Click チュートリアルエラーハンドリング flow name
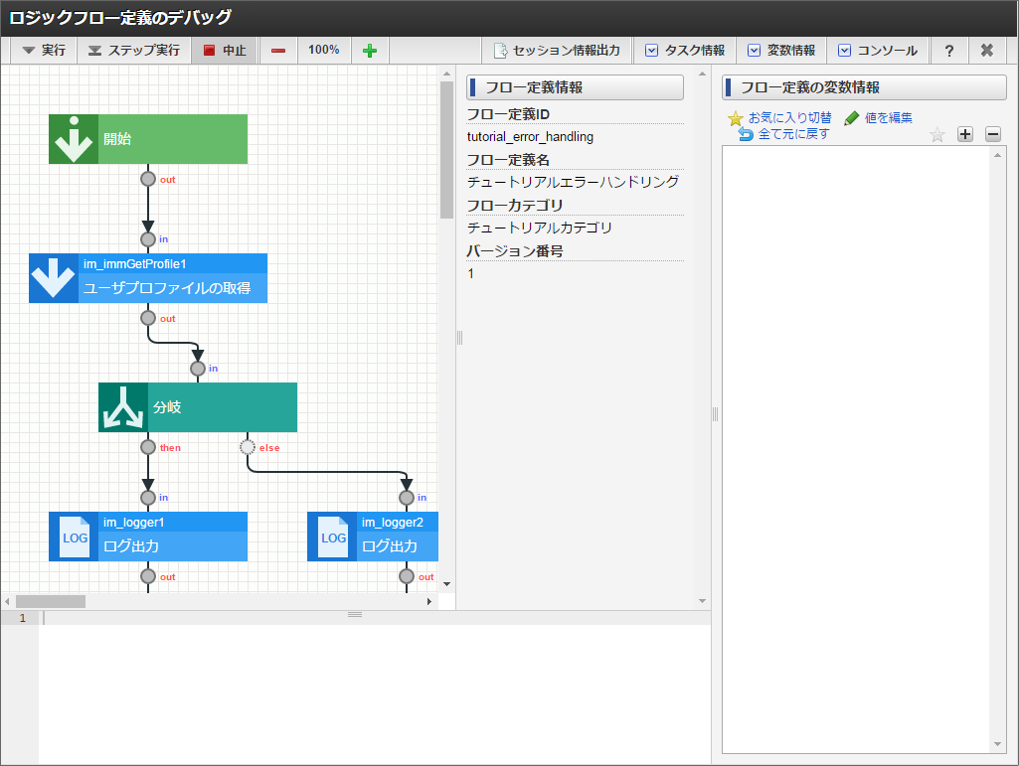 573,182
